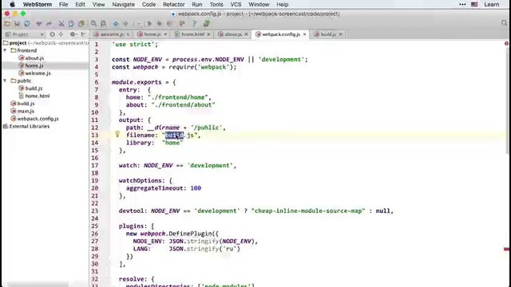Click the Hide Project panel icon
The image size is (511, 287).
click(83, 34)
